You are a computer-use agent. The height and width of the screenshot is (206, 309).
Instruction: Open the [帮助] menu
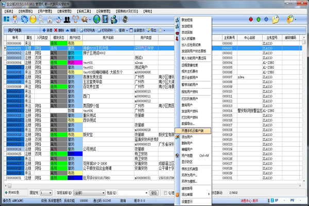click(x=148, y=11)
